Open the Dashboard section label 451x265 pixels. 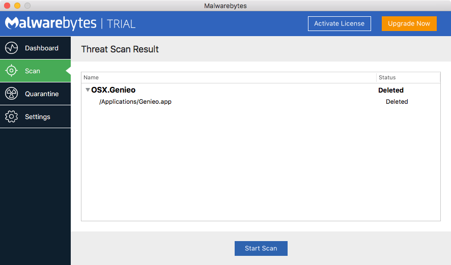42,48
